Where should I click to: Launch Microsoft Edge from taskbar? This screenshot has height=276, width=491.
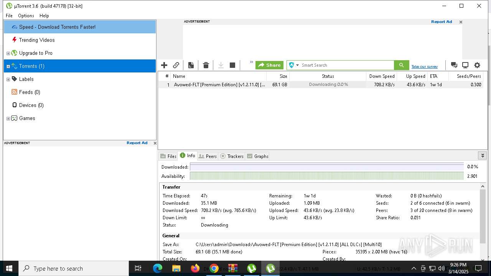tap(158, 269)
